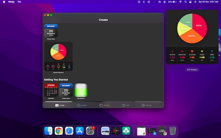Click the date and time in menu bar

pos(208,2)
